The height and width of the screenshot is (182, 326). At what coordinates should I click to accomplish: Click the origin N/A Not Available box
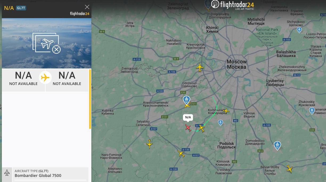(x=23, y=79)
